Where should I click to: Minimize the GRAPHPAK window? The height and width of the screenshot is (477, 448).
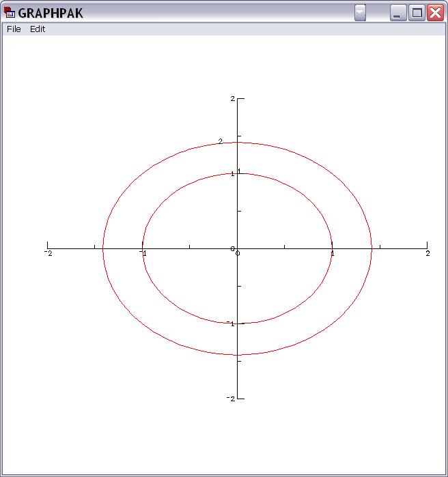[x=398, y=13]
